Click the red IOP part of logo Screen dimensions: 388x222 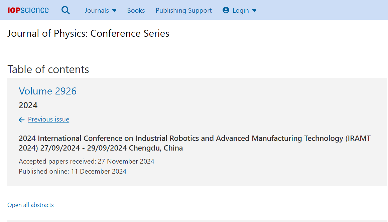click(x=14, y=10)
